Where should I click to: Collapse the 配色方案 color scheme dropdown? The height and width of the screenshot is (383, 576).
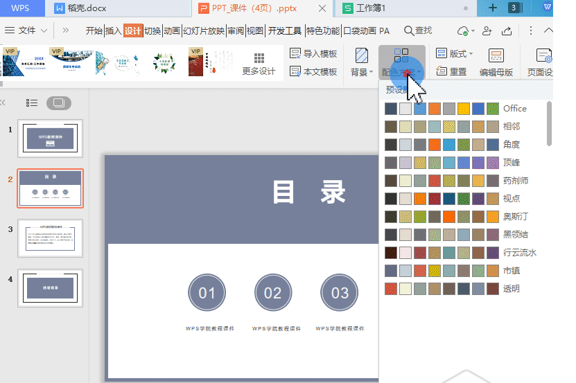point(401,62)
